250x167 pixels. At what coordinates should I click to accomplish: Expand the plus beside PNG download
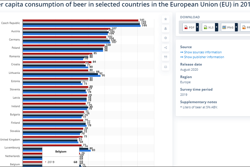[236, 28]
